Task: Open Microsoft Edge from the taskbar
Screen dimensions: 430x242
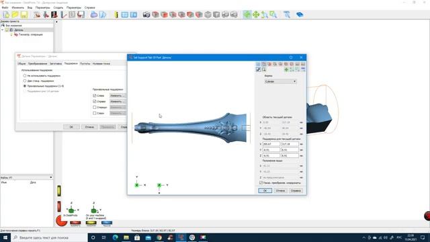Action: click(x=115, y=237)
